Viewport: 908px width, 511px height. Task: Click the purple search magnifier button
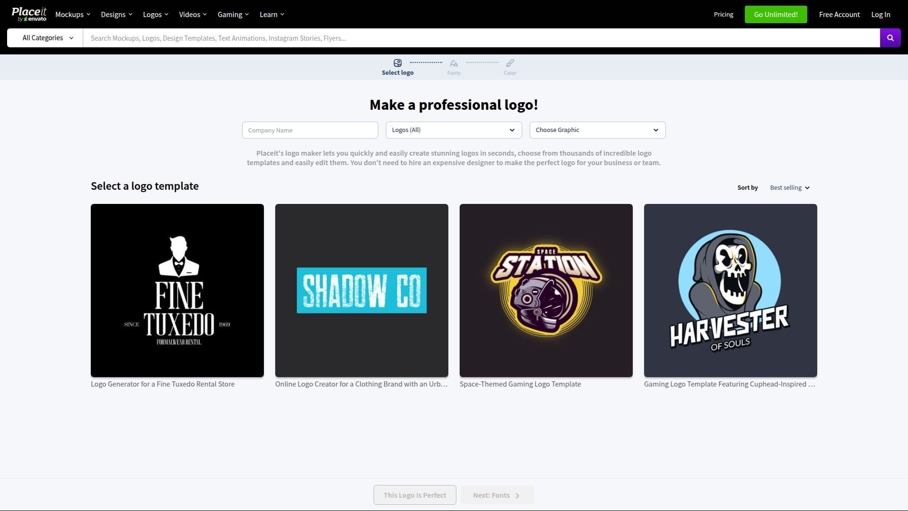890,38
